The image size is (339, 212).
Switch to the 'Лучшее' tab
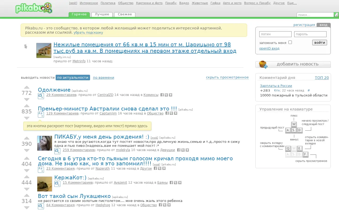[102, 14]
